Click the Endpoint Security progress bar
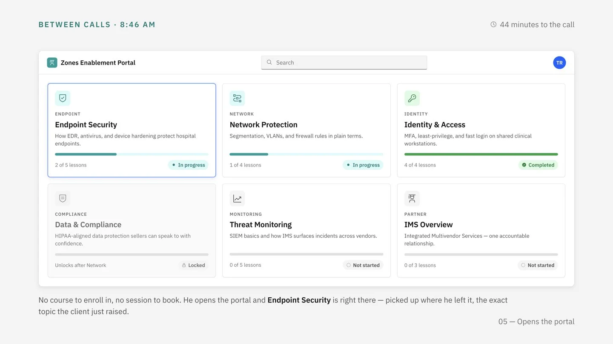 132,154
